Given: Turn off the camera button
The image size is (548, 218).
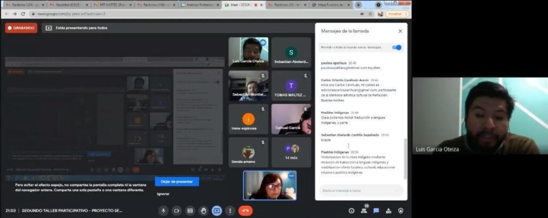Looking at the screenshot, I should 177,211.
